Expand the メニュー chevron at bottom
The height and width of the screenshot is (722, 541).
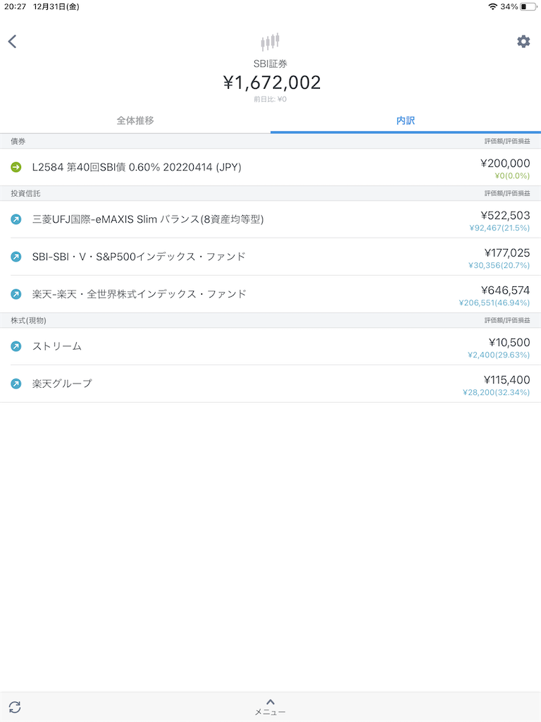pyautogui.click(x=270, y=706)
